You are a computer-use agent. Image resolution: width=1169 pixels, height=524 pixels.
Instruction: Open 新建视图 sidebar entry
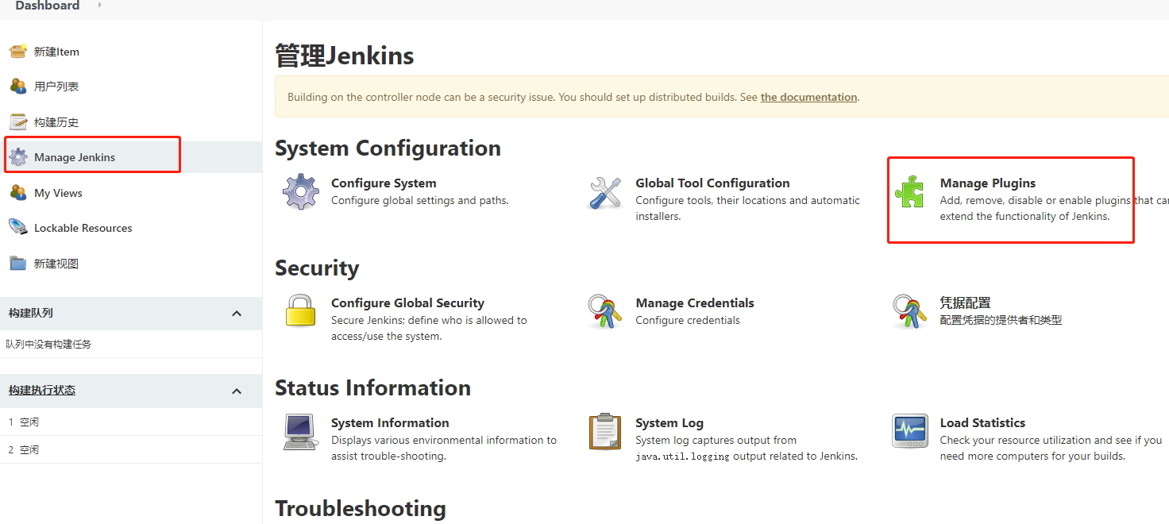coord(56,264)
